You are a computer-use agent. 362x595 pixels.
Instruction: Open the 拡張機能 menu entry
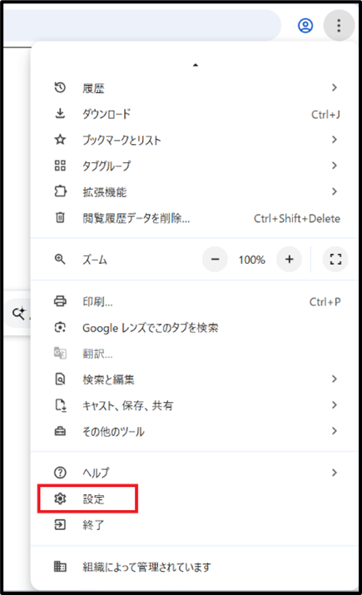[194, 191]
